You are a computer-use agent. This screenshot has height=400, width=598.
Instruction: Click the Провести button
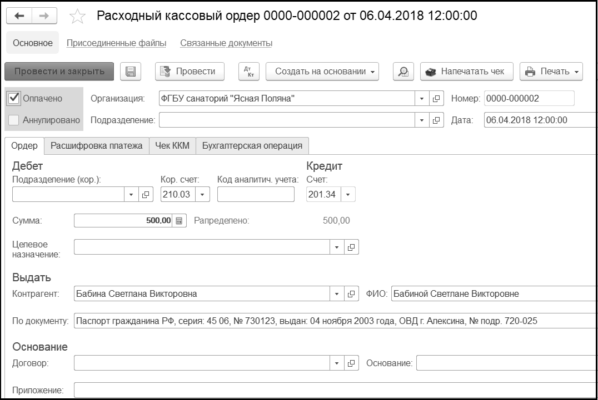[190, 72]
